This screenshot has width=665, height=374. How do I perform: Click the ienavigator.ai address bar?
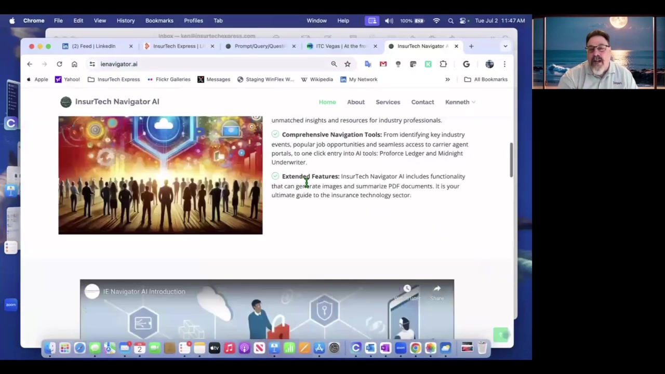coord(208,64)
